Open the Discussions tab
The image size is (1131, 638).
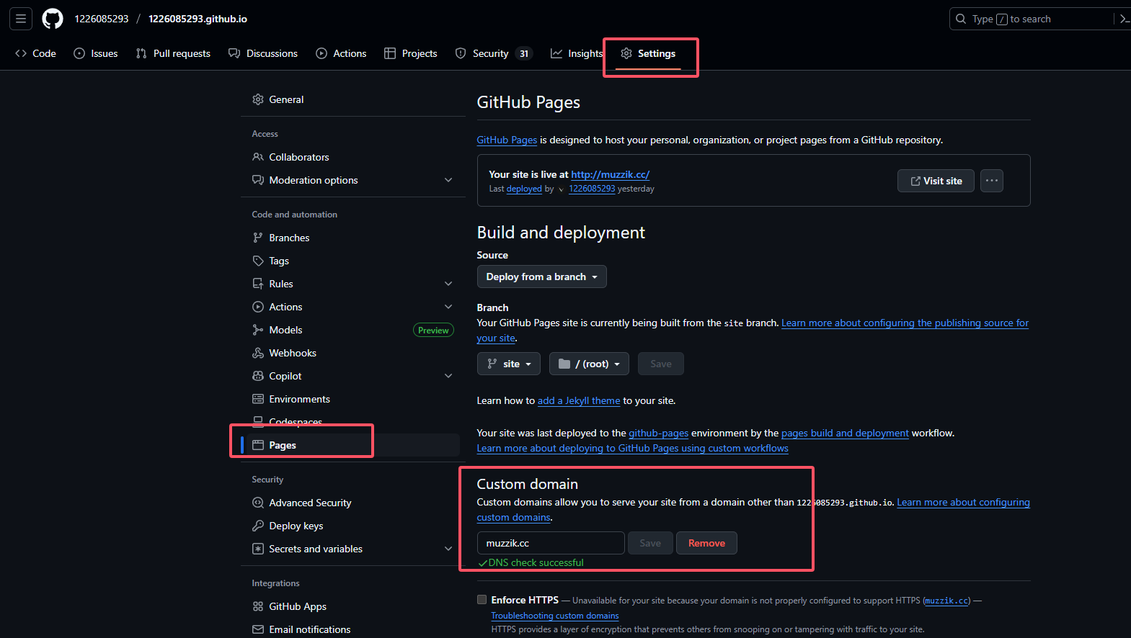pyautogui.click(x=263, y=53)
